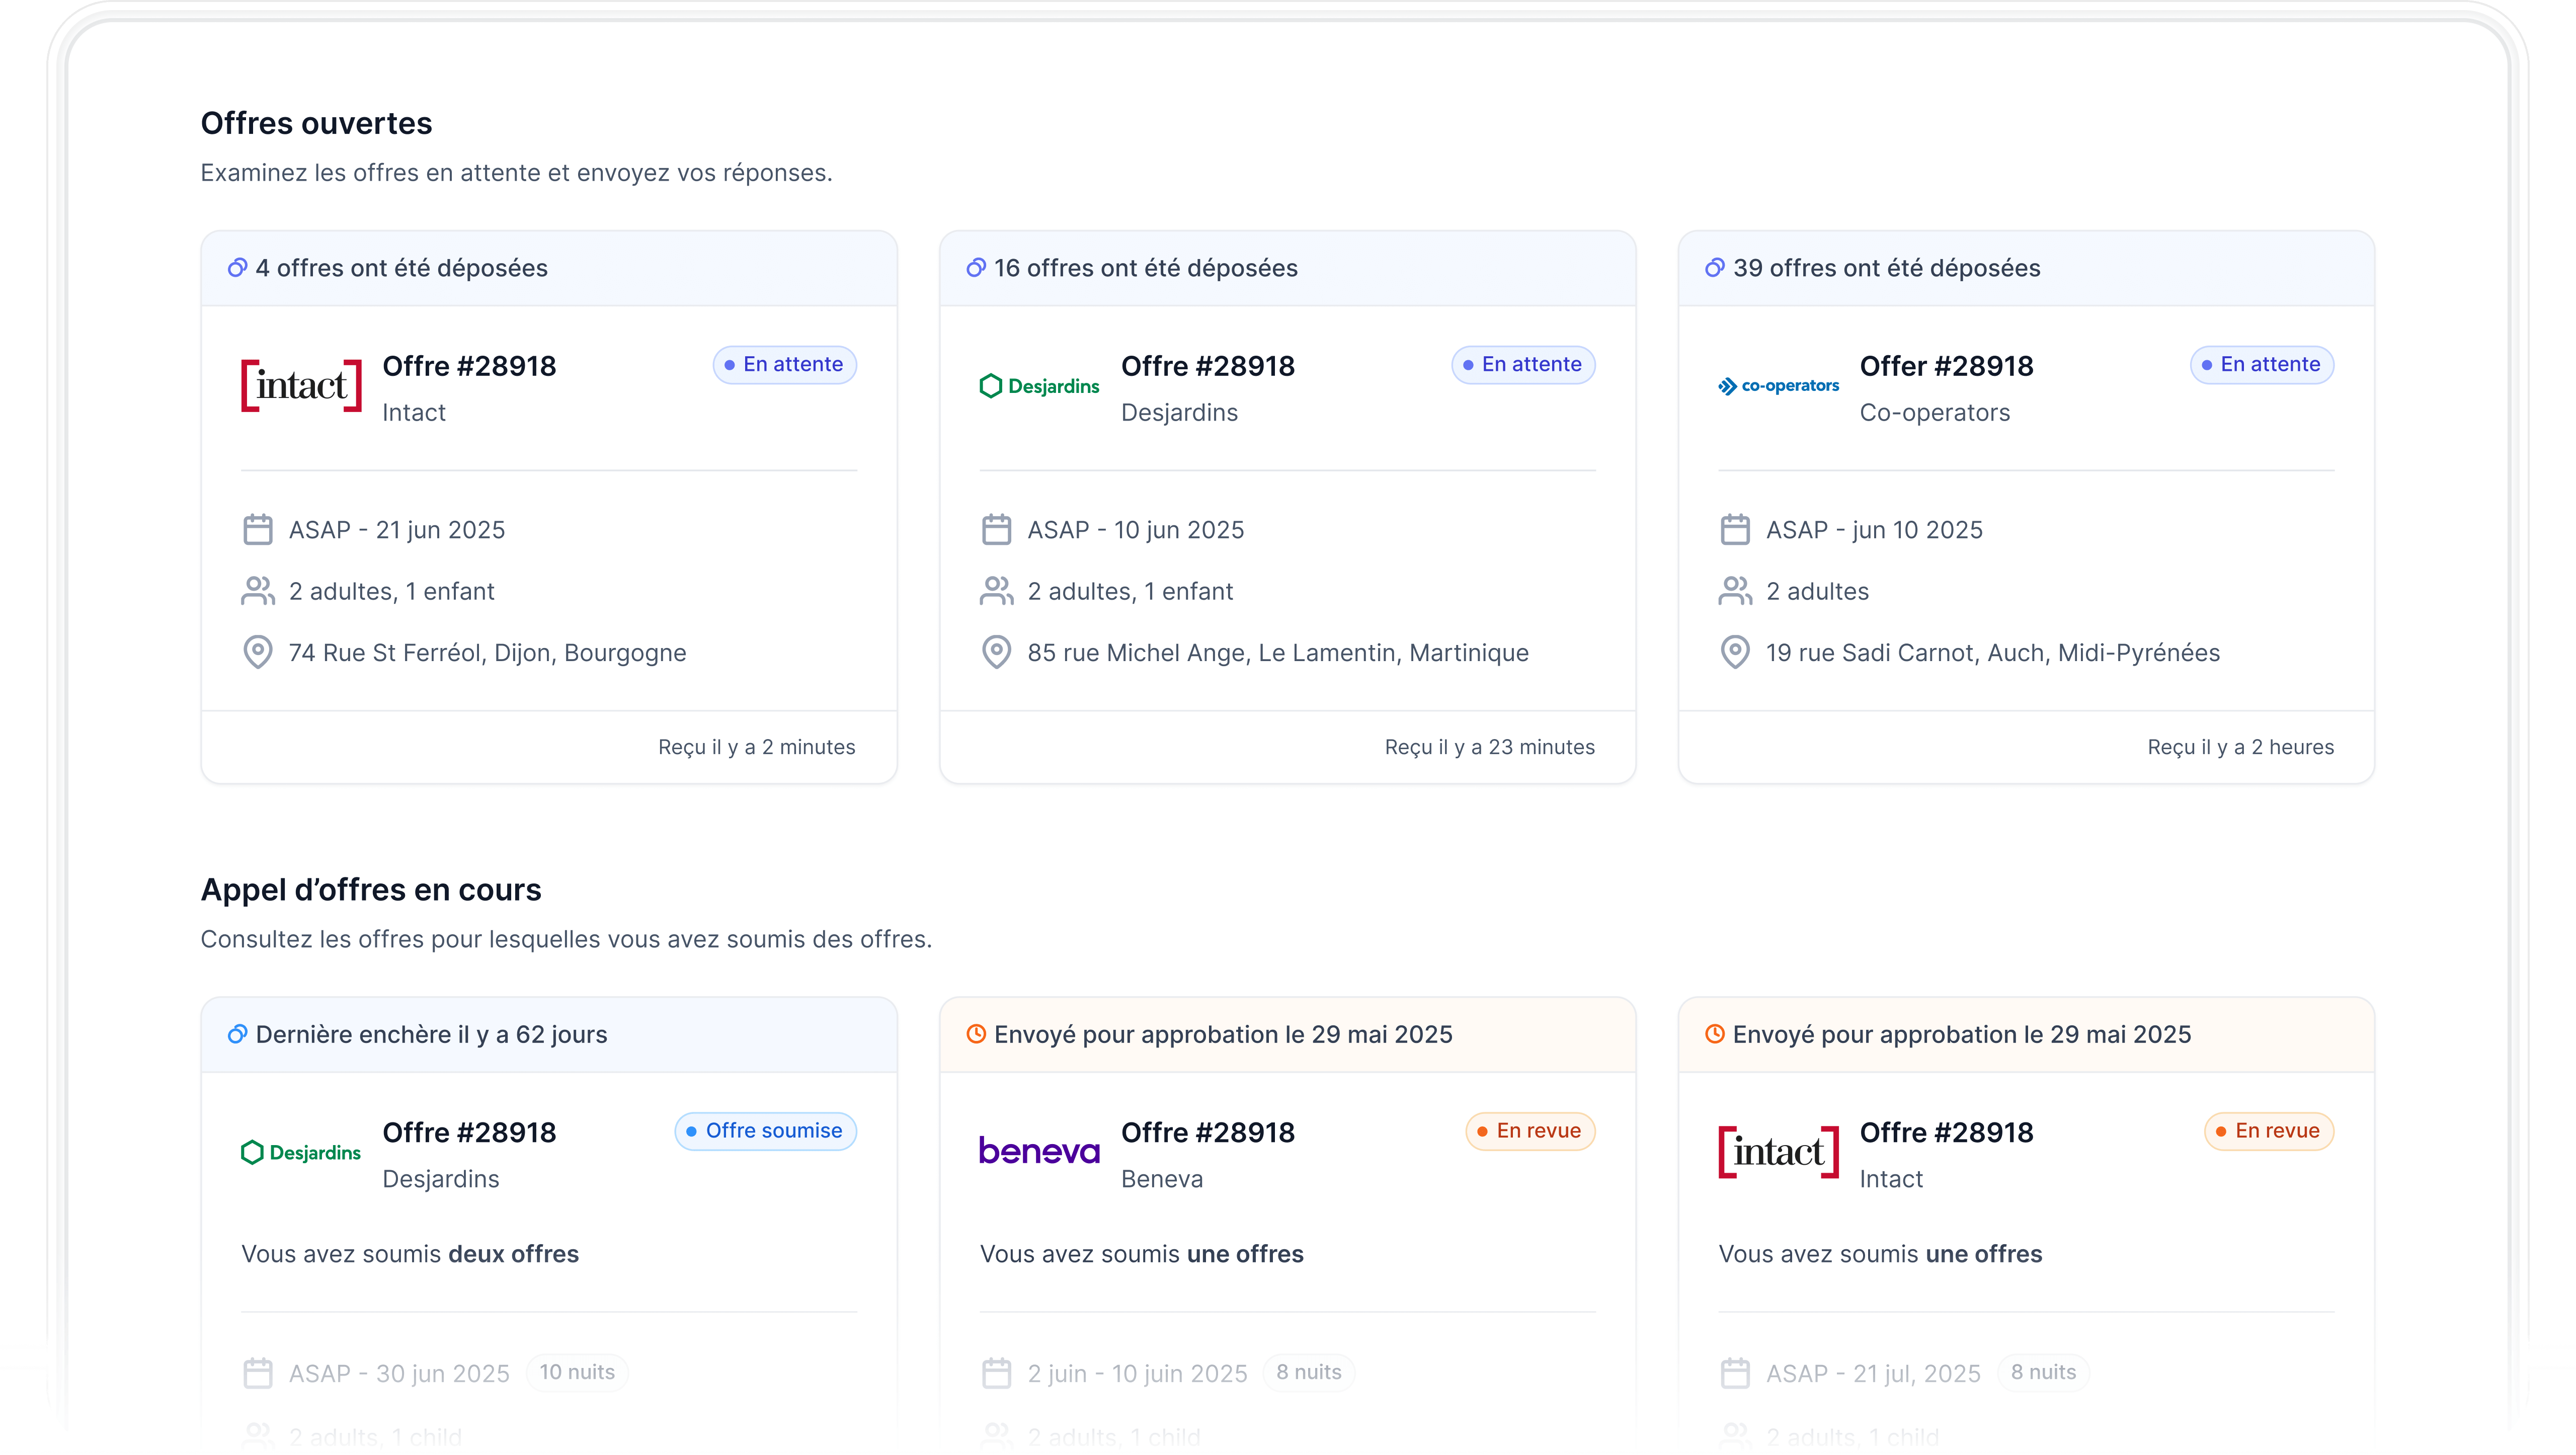The height and width of the screenshot is (1455, 2576).
Task: Click En revue badge on Intact submitted card
Action: click(2268, 1131)
